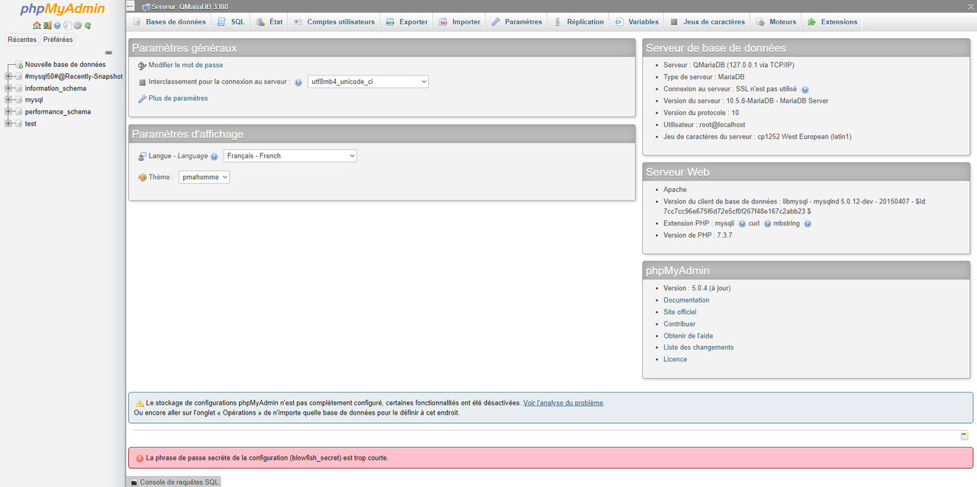Image resolution: width=977 pixels, height=487 pixels.
Task: Click the Préférées tables button
Action: pyautogui.click(x=58, y=40)
